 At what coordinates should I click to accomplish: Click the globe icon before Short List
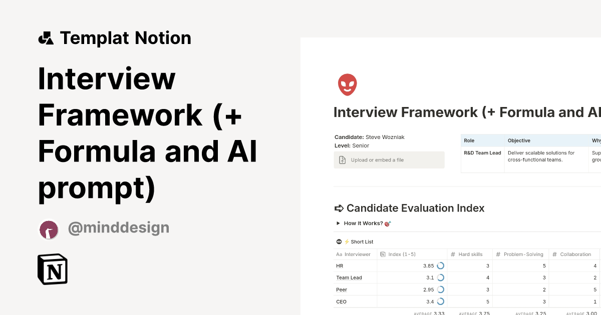[x=339, y=241]
